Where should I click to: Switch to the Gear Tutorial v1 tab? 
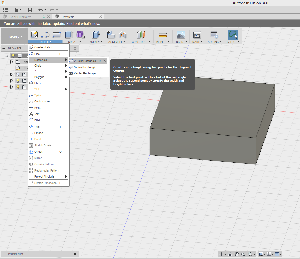click(x=20, y=17)
